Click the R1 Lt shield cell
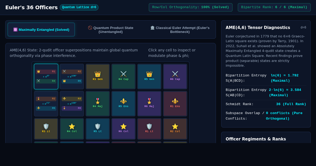Screen dimensions: 316x166 coord(149,129)
